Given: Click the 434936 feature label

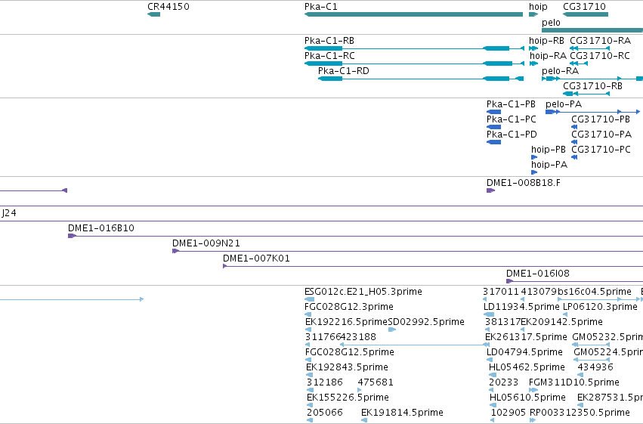Looking at the screenshot, I should tap(595, 367).
